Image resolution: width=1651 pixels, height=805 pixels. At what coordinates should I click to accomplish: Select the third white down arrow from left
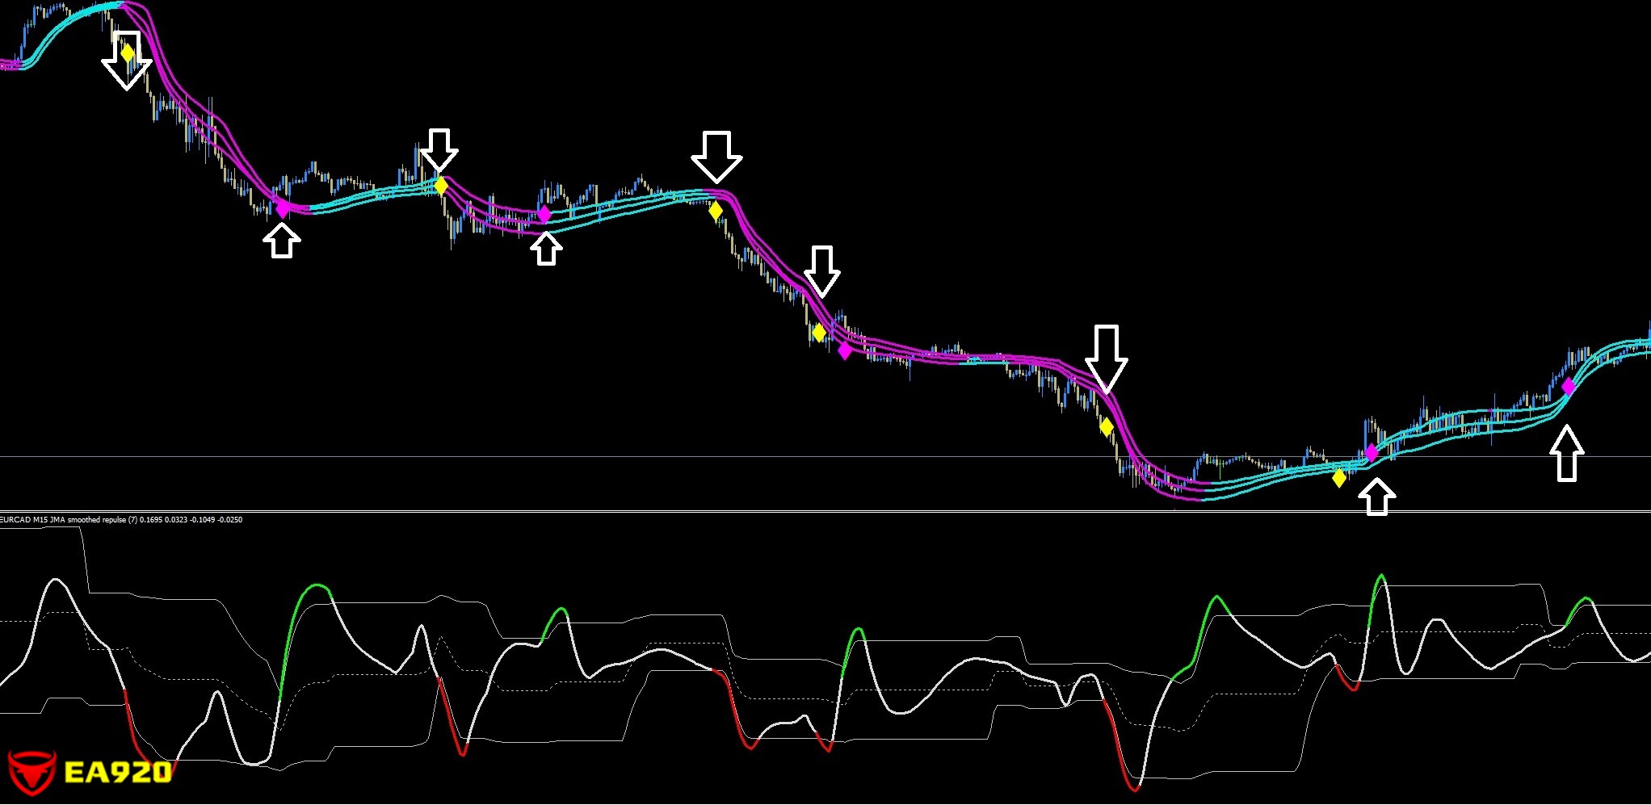[x=716, y=157]
